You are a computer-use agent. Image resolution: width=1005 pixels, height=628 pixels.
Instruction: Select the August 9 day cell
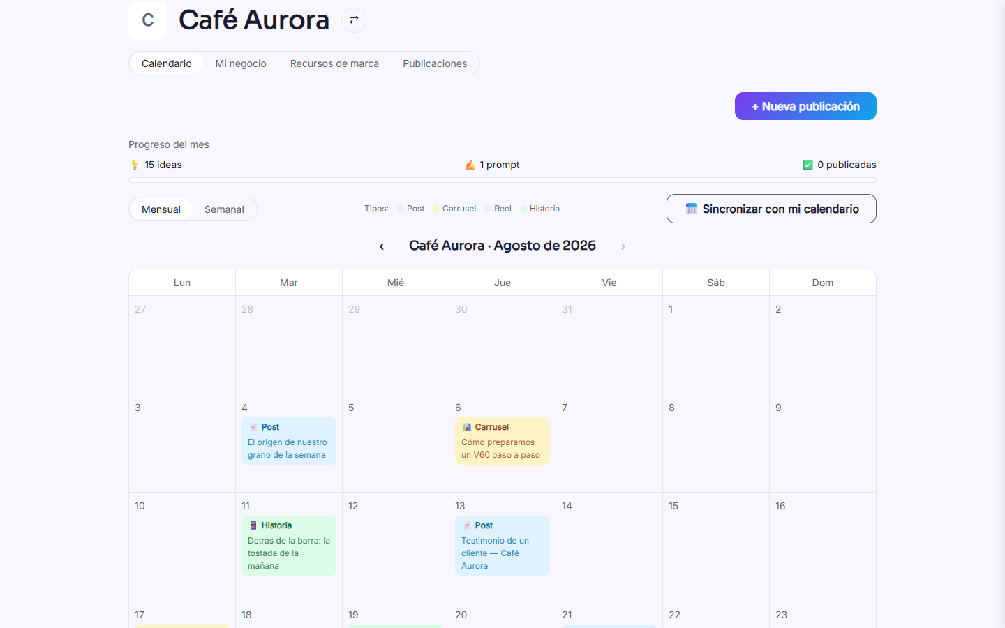pyautogui.click(x=823, y=443)
